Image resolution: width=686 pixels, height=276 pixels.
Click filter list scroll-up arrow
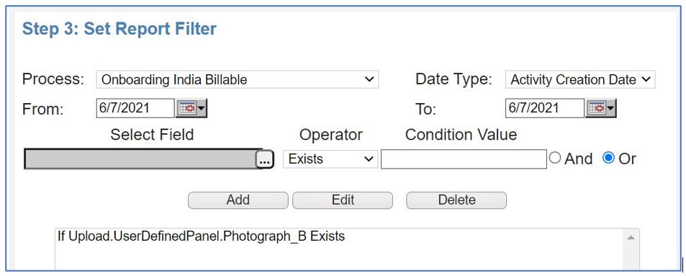pyautogui.click(x=631, y=238)
